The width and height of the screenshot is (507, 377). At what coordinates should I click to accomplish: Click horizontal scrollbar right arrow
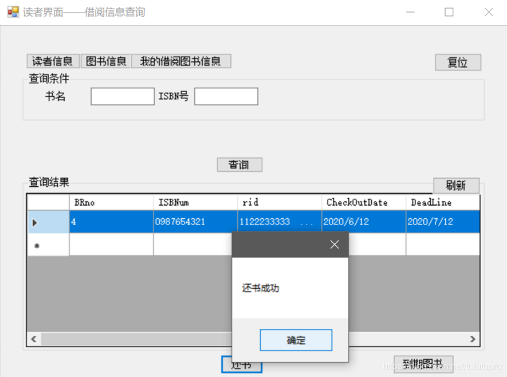473,339
